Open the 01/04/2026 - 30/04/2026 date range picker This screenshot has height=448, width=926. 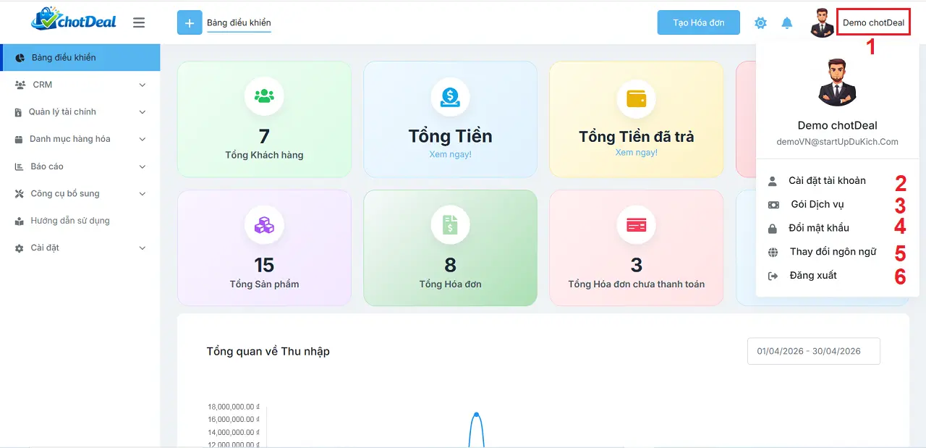click(x=813, y=351)
